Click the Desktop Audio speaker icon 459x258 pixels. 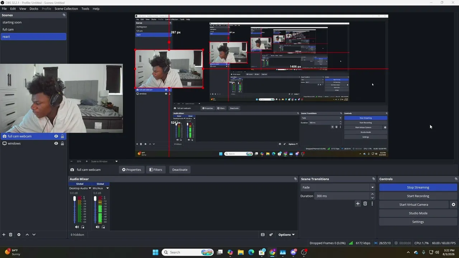tap(77, 227)
